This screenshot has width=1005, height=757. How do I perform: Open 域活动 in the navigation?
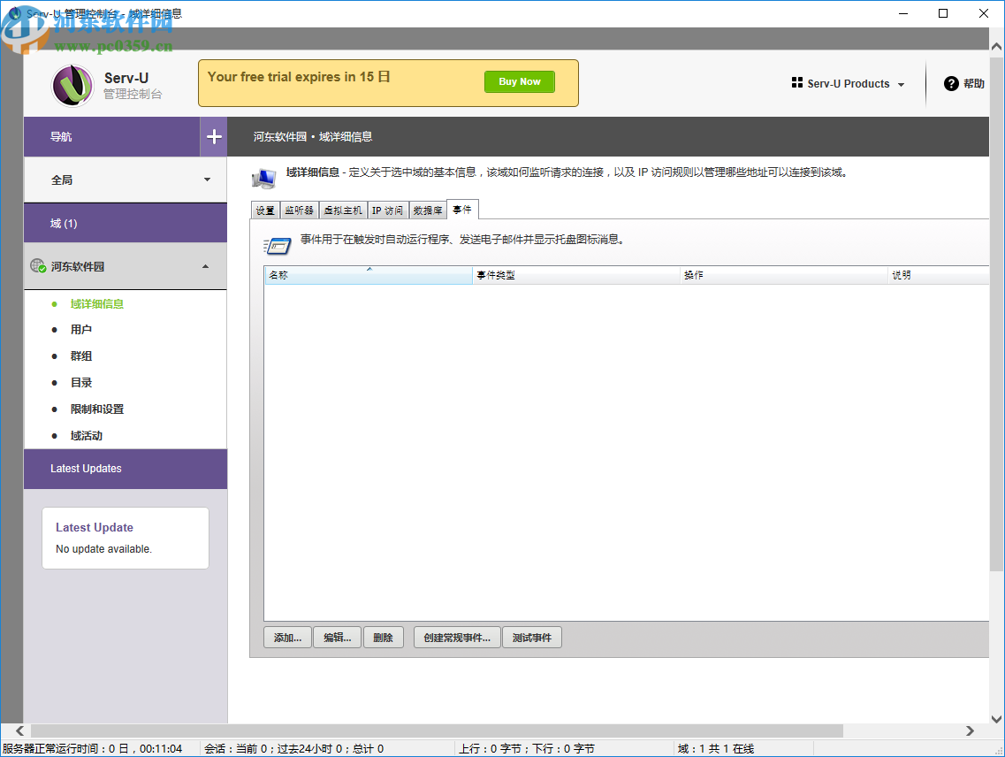pos(86,436)
